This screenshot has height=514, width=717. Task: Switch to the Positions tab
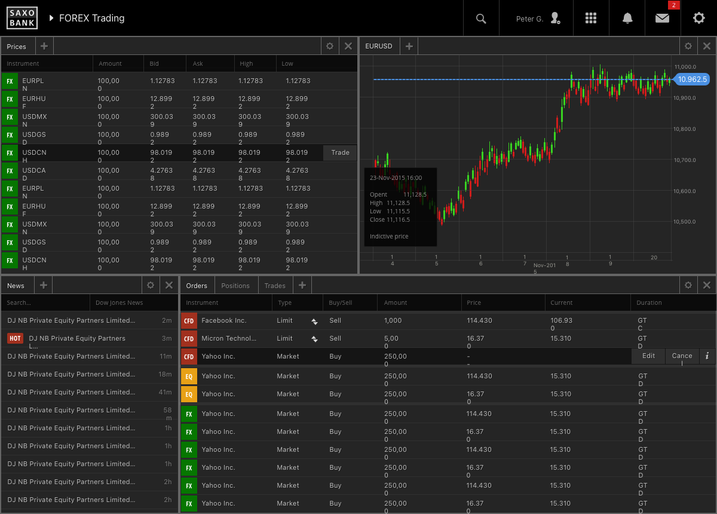[x=235, y=286]
